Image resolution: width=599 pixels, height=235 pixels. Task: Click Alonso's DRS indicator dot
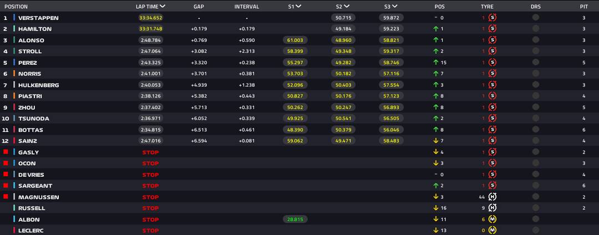click(536, 40)
